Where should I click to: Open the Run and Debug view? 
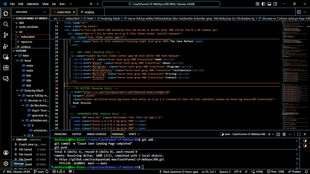pyautogui.click(x=6, y=46)
